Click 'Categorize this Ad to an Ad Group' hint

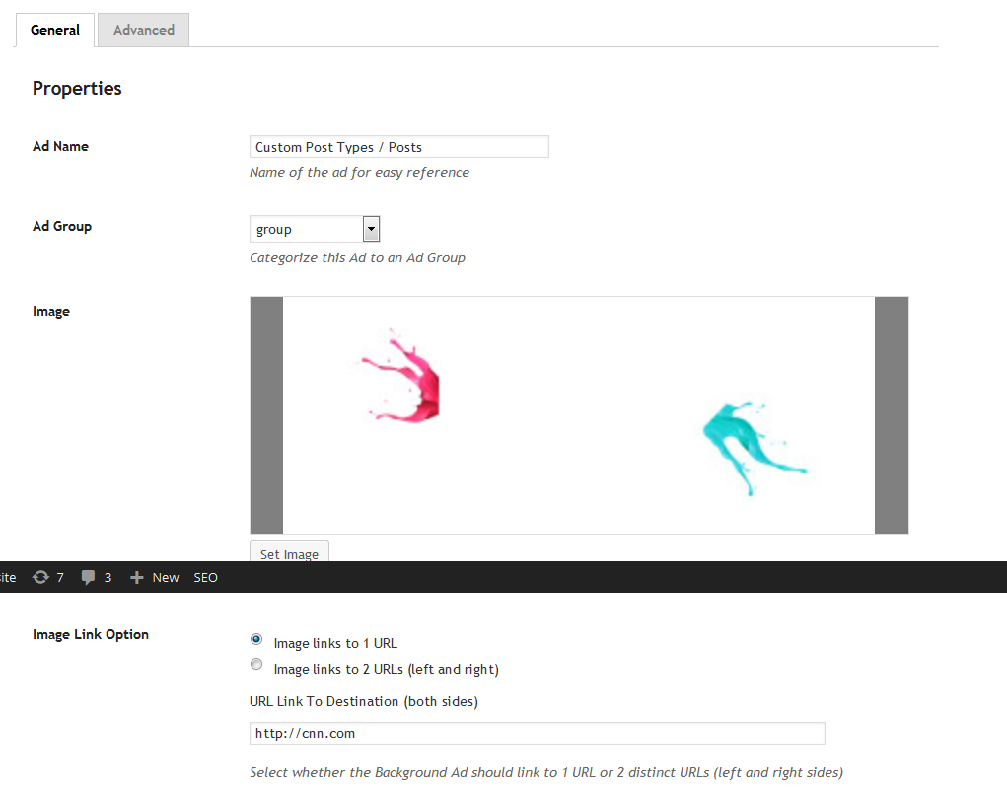click(358, 257)
